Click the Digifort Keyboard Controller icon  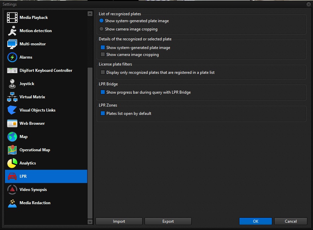click(x=12, y=70)
